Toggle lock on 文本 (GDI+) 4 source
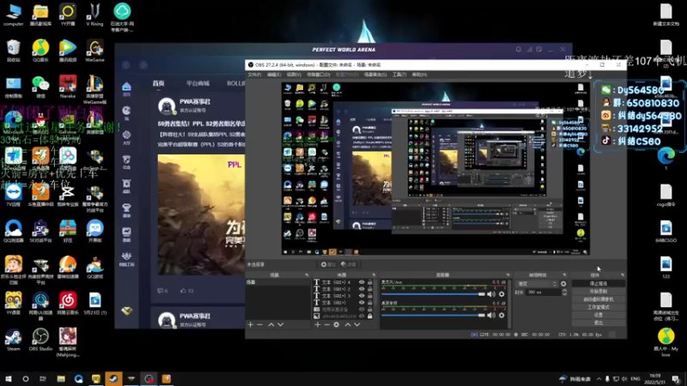Viewport: 687px width, 386px height. [x=370, y=282]
